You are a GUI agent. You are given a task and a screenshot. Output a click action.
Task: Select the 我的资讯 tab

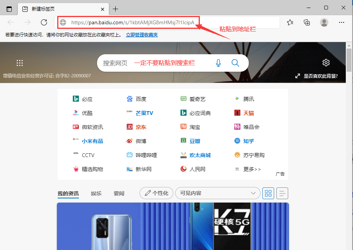coord(68,193)
